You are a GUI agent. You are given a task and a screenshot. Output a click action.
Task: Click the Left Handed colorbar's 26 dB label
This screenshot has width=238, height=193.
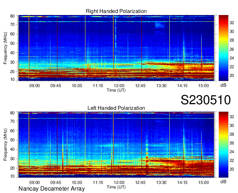click(x=232, y=143)
